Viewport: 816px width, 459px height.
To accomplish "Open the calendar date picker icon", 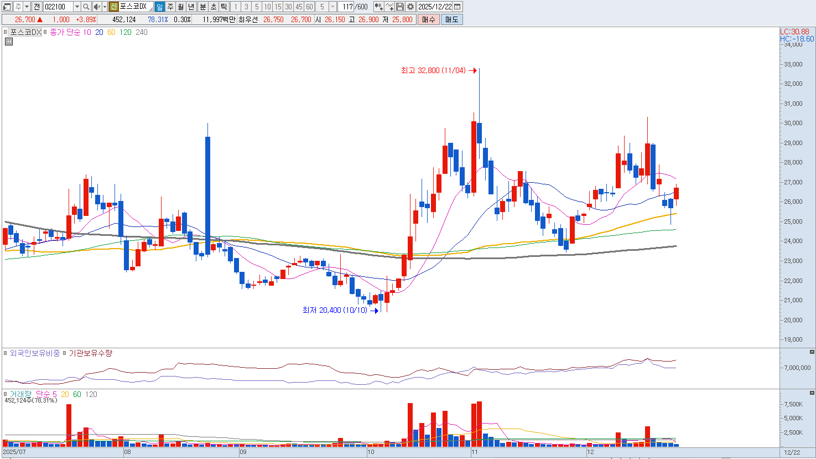I will point(458,7).
